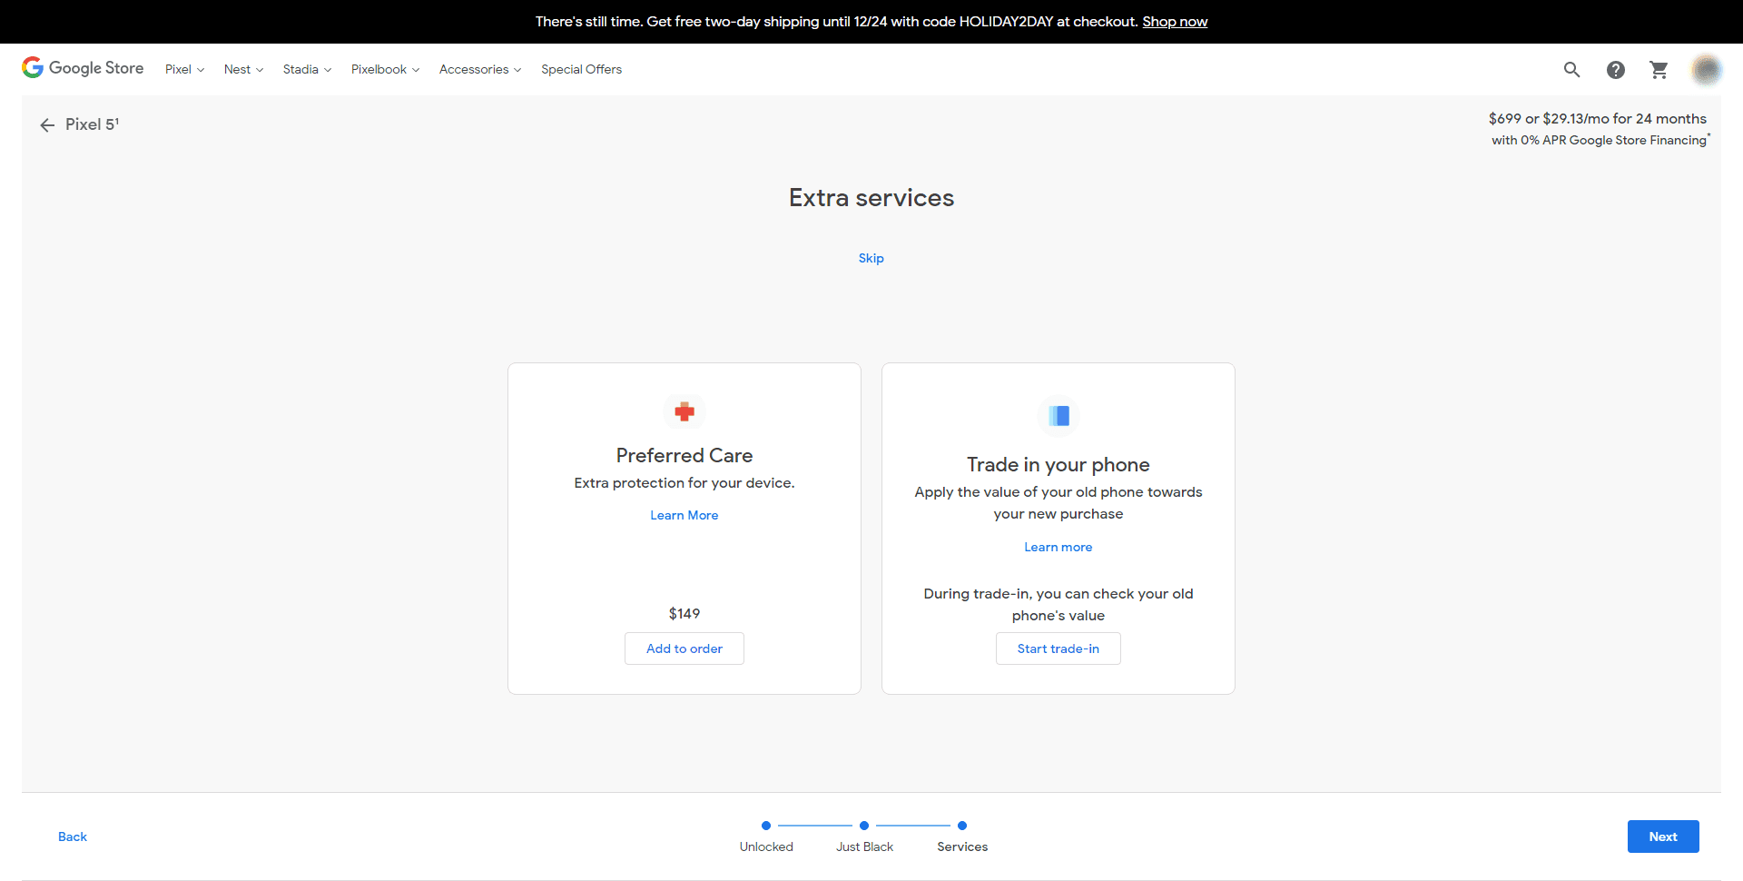Click the back arrow next to Pixel 5
1743x881 pixels.
[x=47, y=124]
